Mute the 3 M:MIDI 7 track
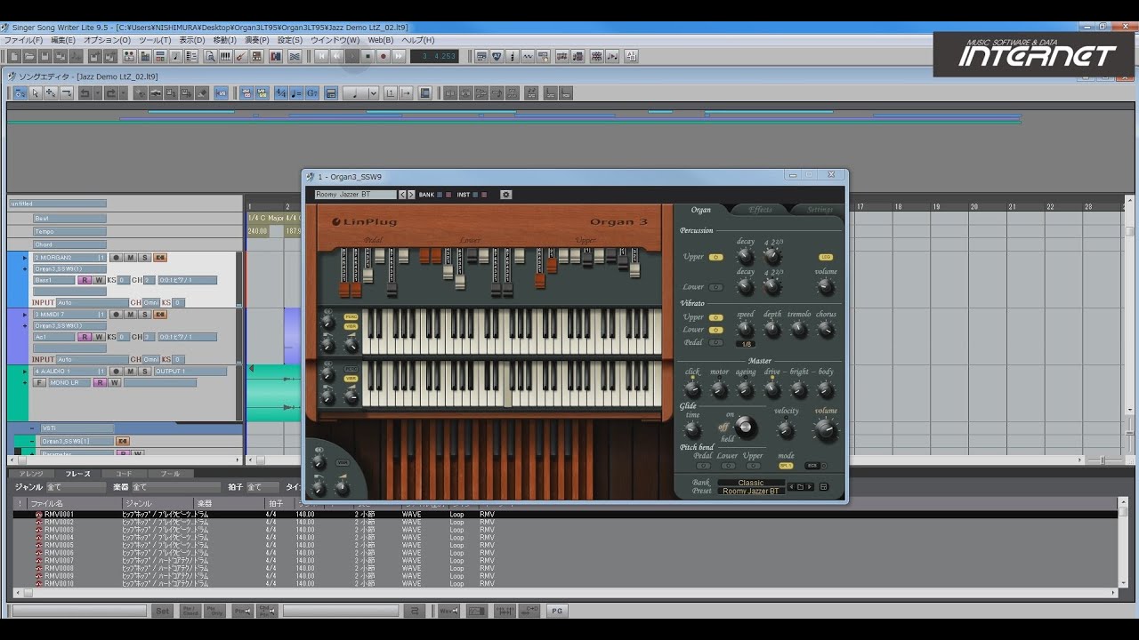The image size is (1139, 640). click(x=130, y=315)
